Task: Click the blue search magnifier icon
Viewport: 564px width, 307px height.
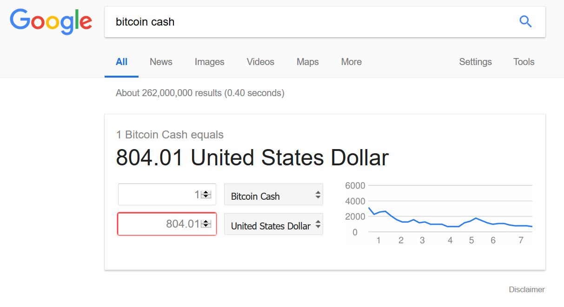Action: tap(525, 21)
